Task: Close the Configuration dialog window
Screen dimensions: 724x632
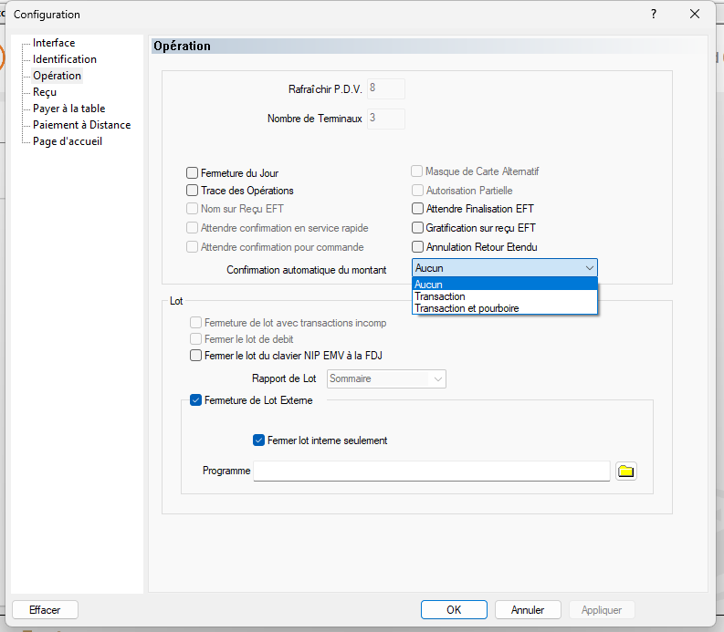Action: (696, 14)
